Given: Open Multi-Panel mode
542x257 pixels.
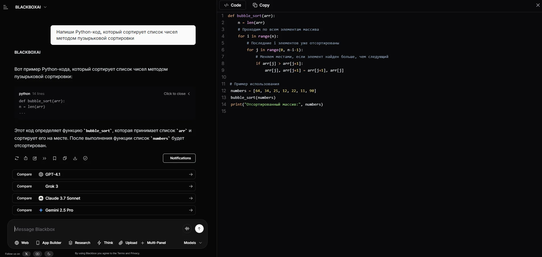Looking at the screenshot, I should click(x=154, y=243).
